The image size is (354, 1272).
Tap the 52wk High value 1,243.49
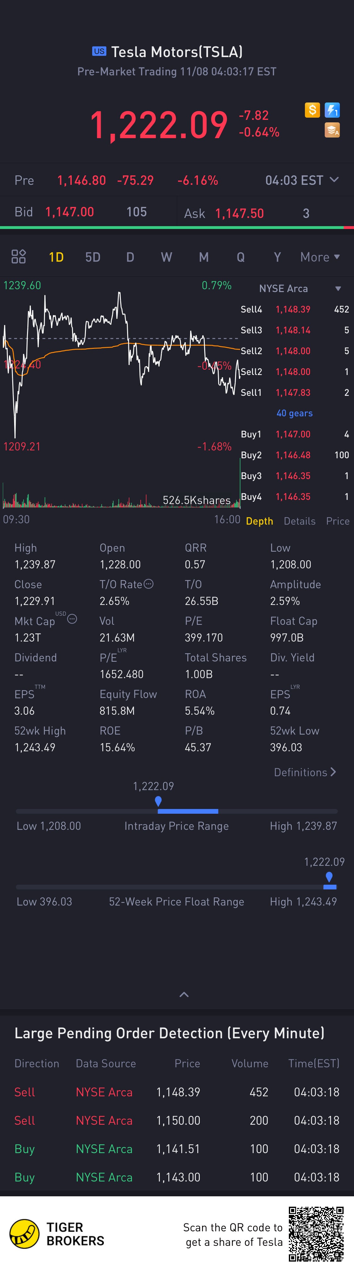[x=35, y=747]
